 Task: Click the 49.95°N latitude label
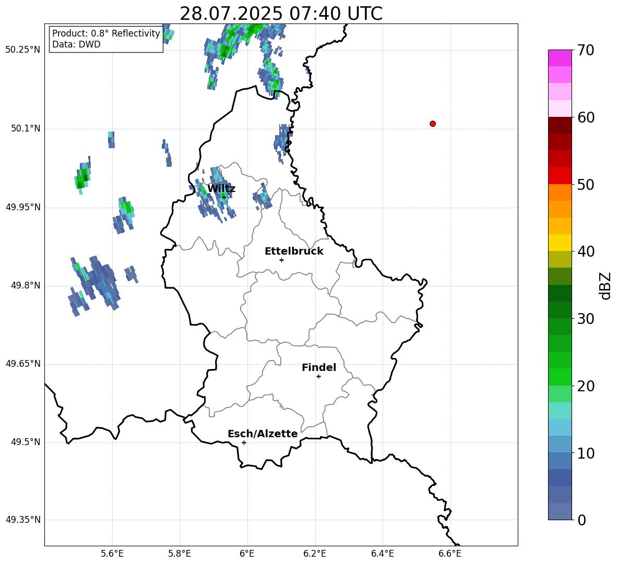[23, 207]
